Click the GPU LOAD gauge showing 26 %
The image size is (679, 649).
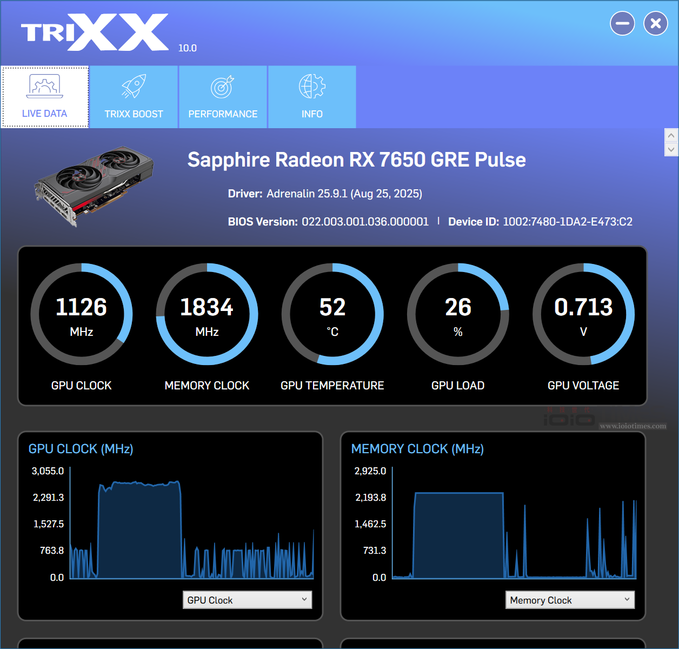coord(458,314)
